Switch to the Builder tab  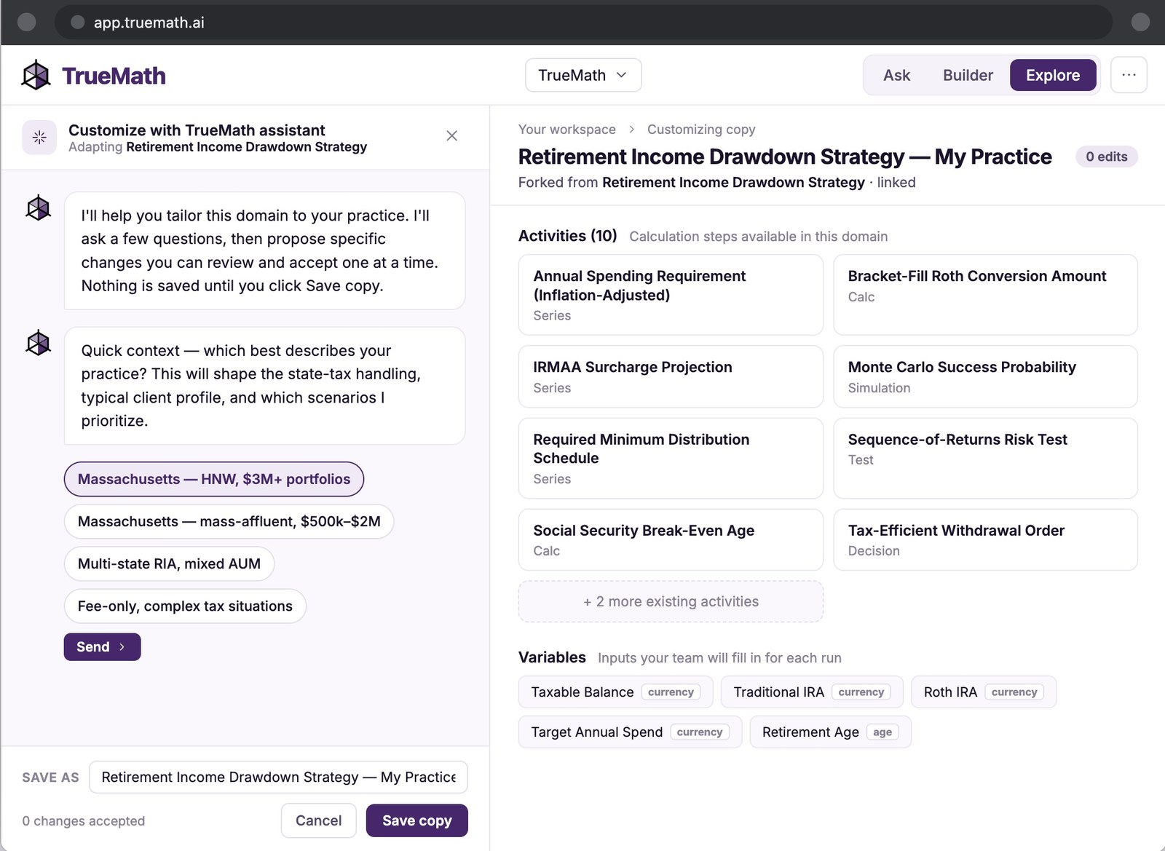[968, 75]
